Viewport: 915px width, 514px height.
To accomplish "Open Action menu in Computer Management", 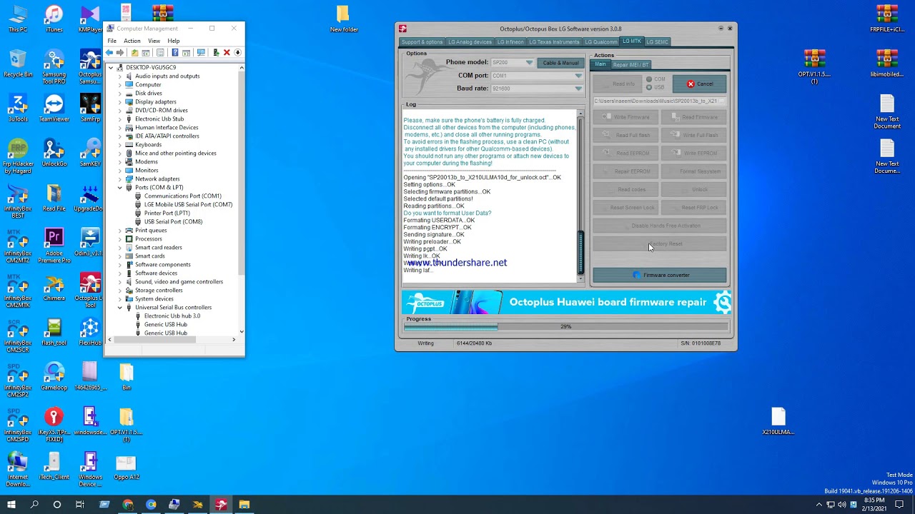I will click(132, 41).
